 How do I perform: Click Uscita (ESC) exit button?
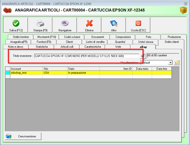pos(138,25)
